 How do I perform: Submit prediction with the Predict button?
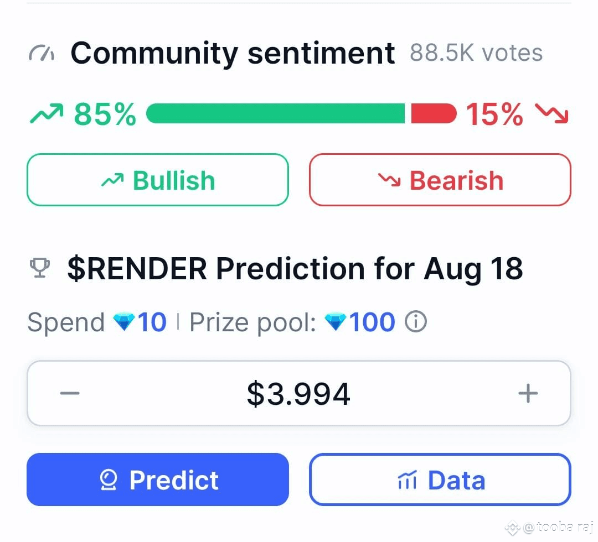(157, 480)
